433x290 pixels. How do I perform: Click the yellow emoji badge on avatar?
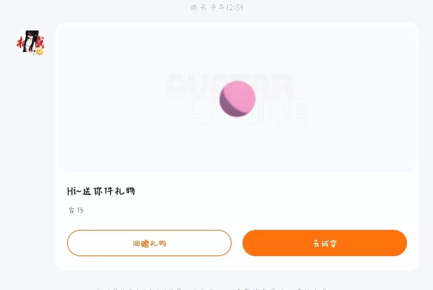point(39,51)
